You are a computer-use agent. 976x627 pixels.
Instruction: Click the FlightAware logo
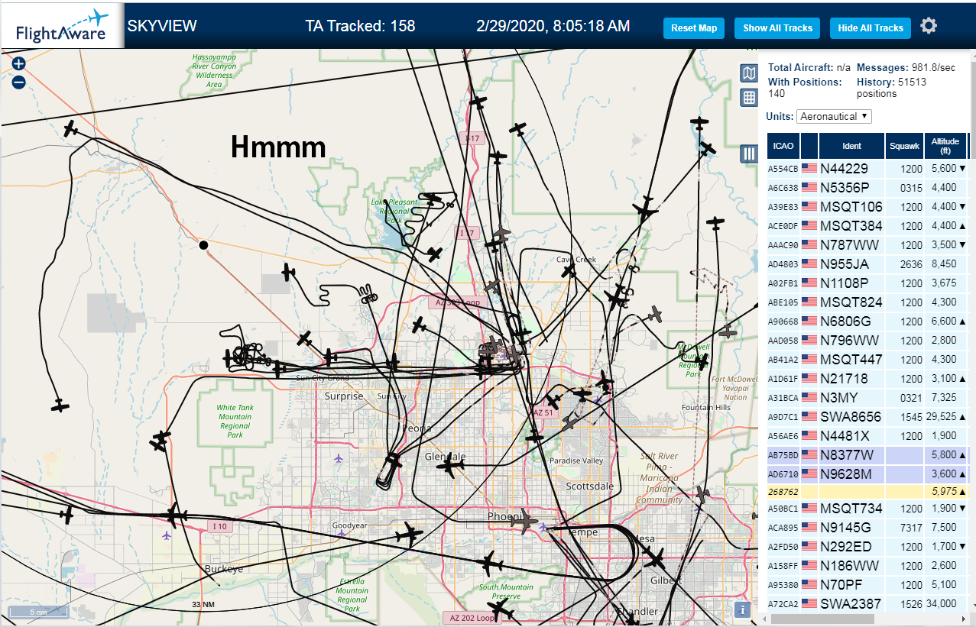click(x=62, y=24)
